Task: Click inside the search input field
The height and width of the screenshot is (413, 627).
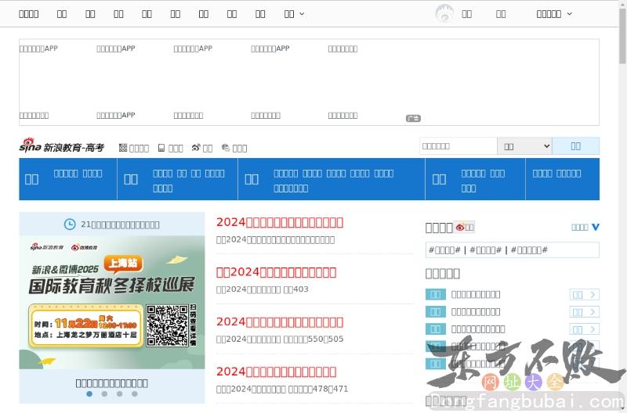Action: click(x=458, y=146)
